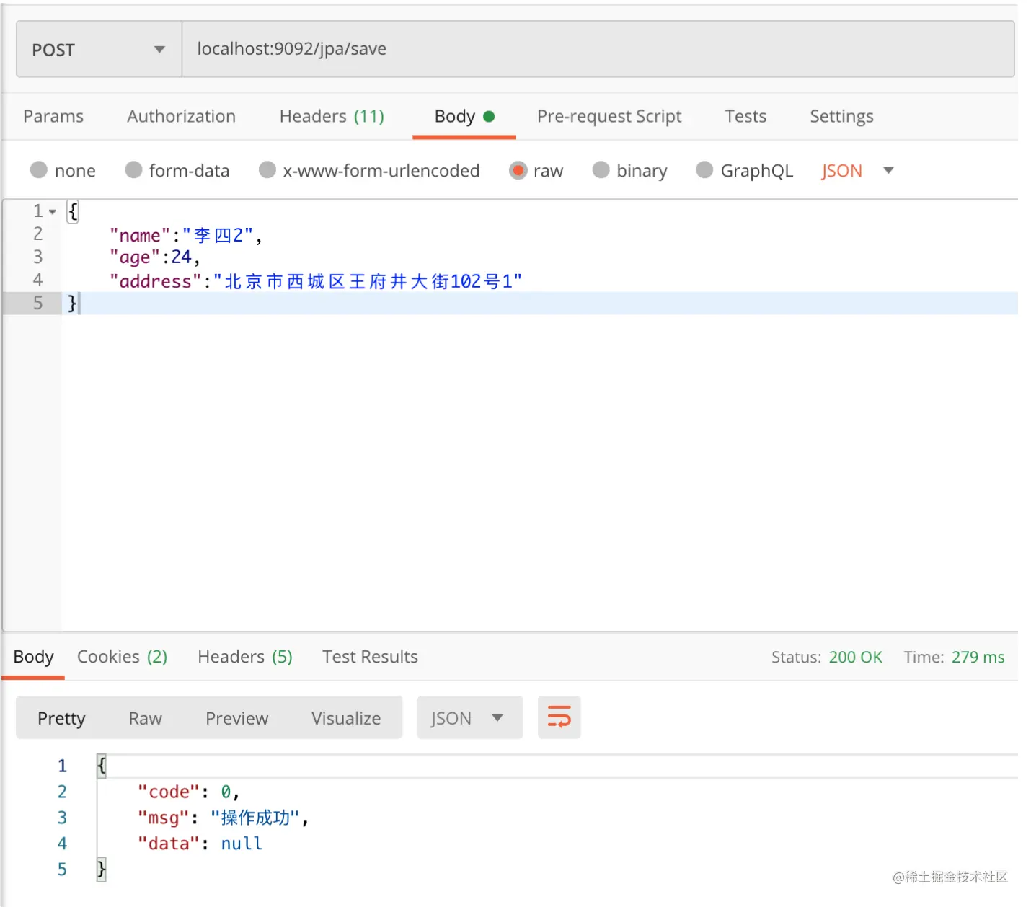Click the "code" key in response

(168, 792)
